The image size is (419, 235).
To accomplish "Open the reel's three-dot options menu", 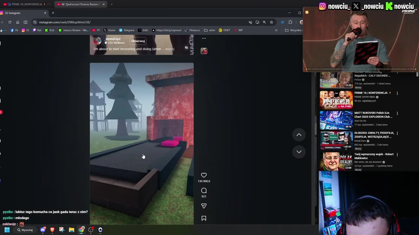I will point(204,38).
